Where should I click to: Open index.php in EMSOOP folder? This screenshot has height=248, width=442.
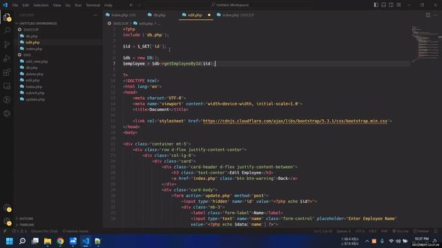pyautogui.click(x=34, y=49)
